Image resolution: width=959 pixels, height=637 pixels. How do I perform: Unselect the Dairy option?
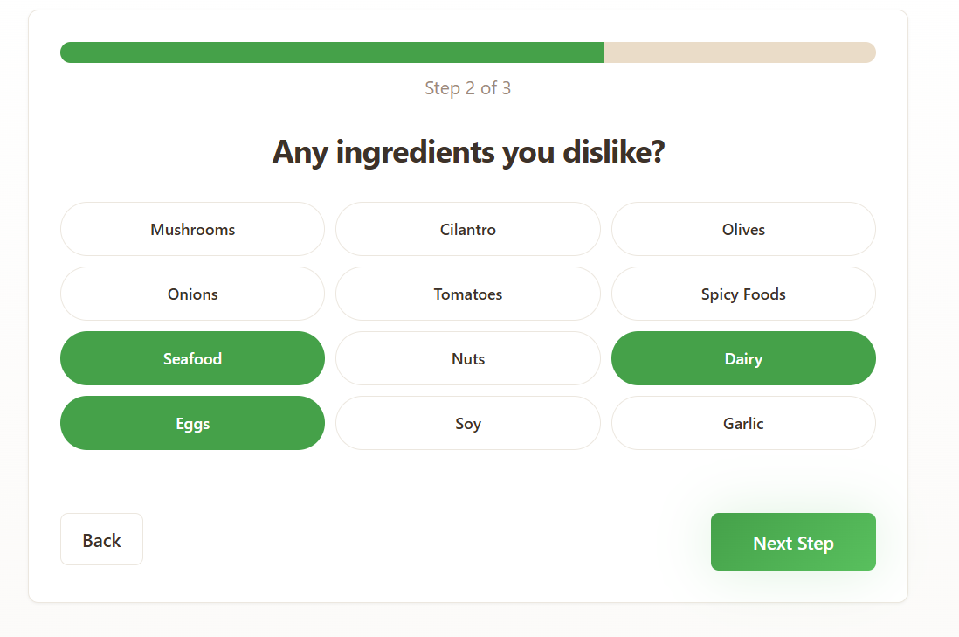tap(743, 358)
